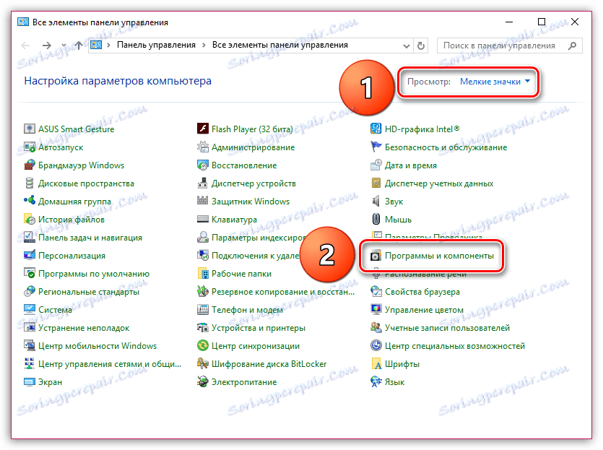Image resolution: width=603 pixels, height=450 pixels.
Task: Open Центр управления сетями и общим доступом
Action: coord(110,364)
